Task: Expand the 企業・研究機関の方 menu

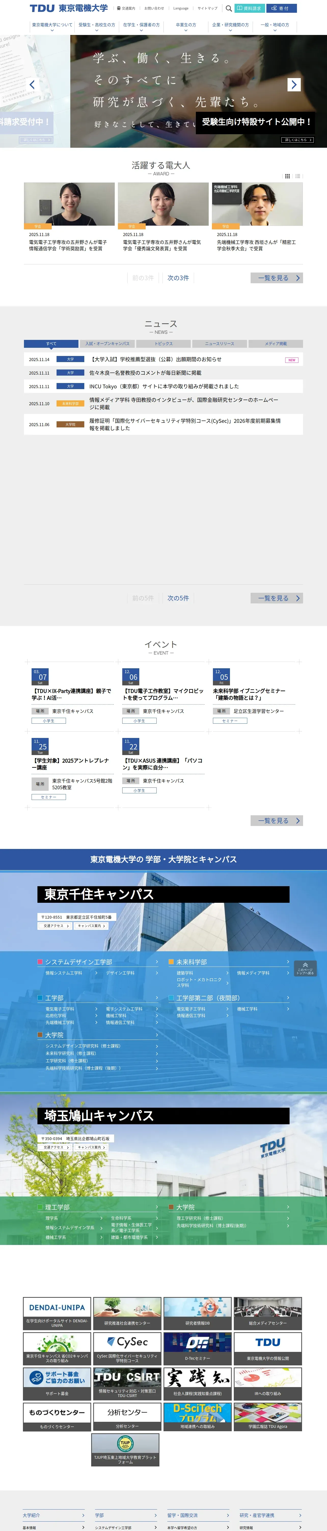Action: [x=231, y=27]
